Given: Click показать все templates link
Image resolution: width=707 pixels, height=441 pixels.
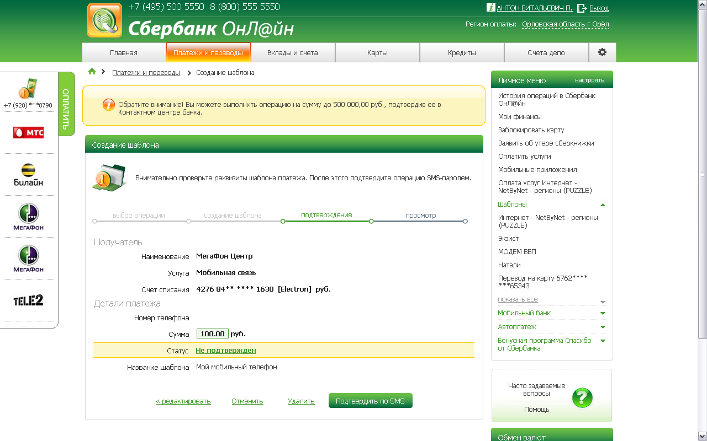Looking at the screenshot, I should 518,299.
